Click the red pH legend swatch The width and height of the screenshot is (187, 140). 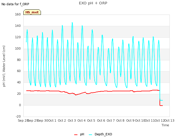point(76,135)
